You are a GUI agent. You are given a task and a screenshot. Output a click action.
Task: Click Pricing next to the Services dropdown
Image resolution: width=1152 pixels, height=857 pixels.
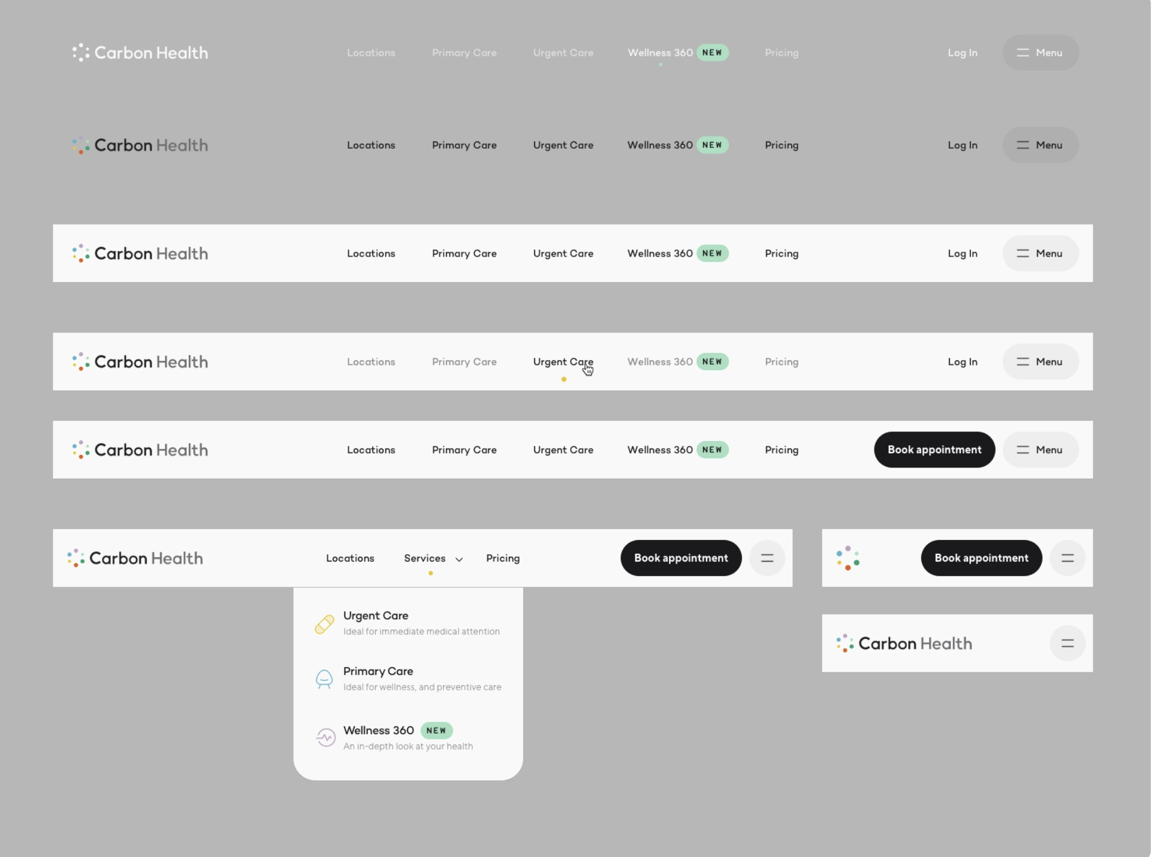click(503, 559)
